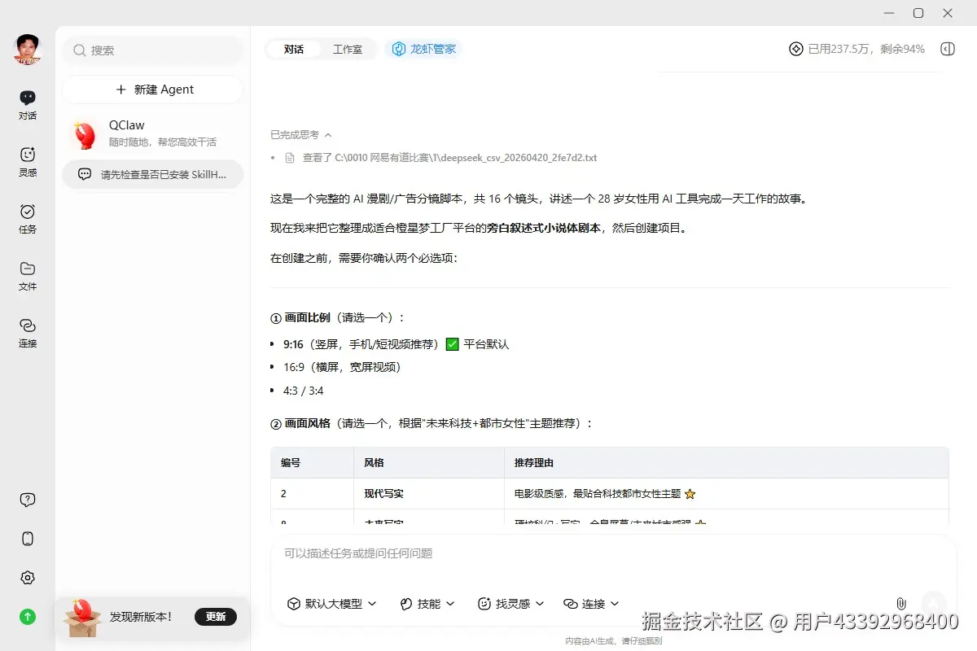Collapse the 已完成思考 section
This screenshot has width=977, height=651.
[x=300, y=134]
